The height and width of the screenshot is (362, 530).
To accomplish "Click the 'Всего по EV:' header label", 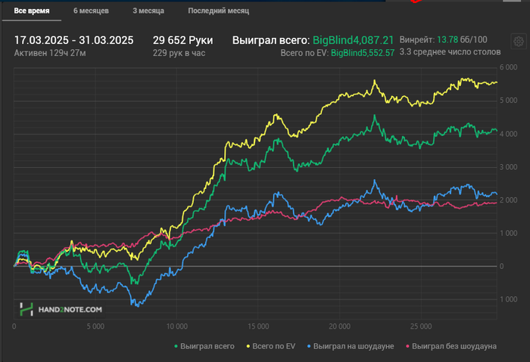I will (304, 53).
